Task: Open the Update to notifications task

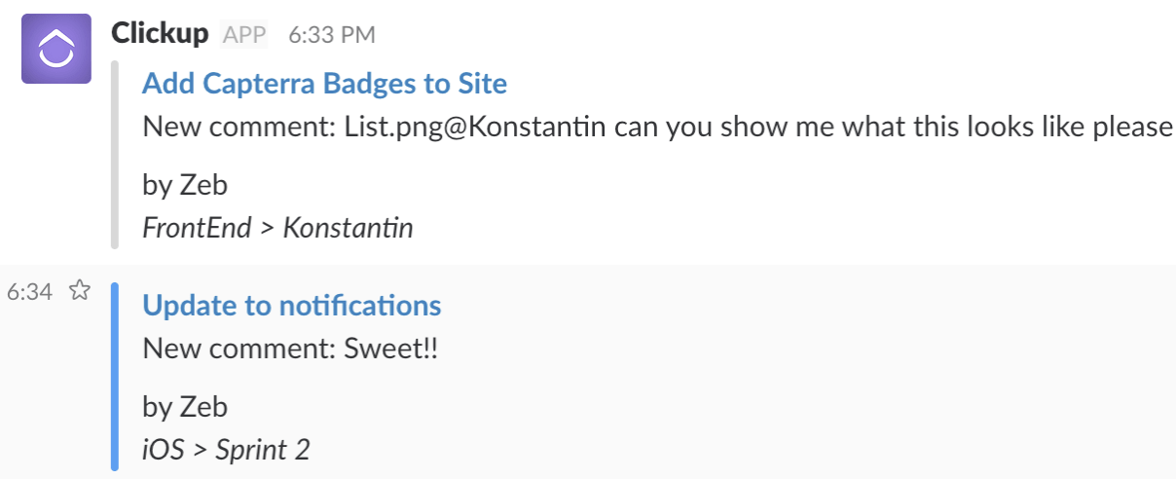Action: pyautogui.click(x=291, y=306)
